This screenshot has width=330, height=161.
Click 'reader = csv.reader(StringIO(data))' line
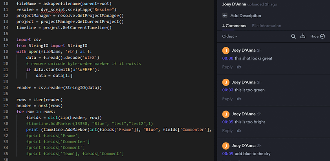(x=59, y=87)
